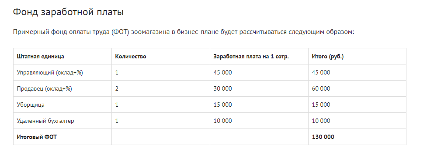Click the 'Количество' column header
Image resolution: width=427 pixels, height=159 pixels.
(x=131, y=57)
